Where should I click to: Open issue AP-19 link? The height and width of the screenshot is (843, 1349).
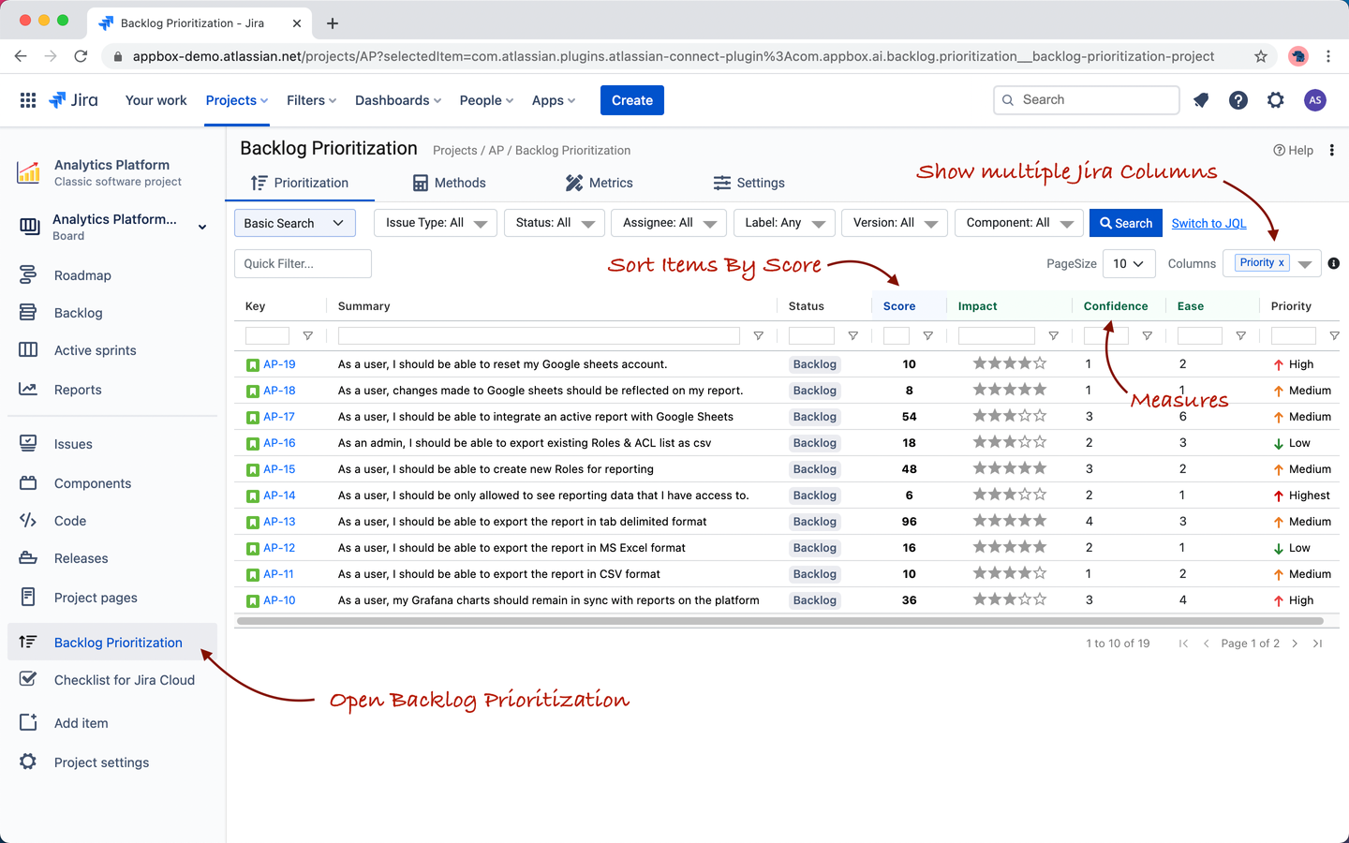pos(279,364)
